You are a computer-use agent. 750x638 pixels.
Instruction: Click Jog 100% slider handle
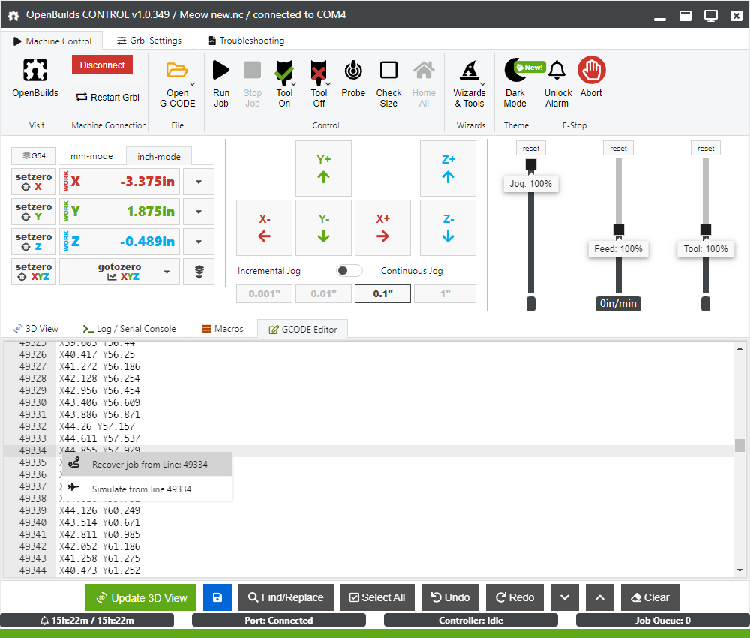point(531,164)
